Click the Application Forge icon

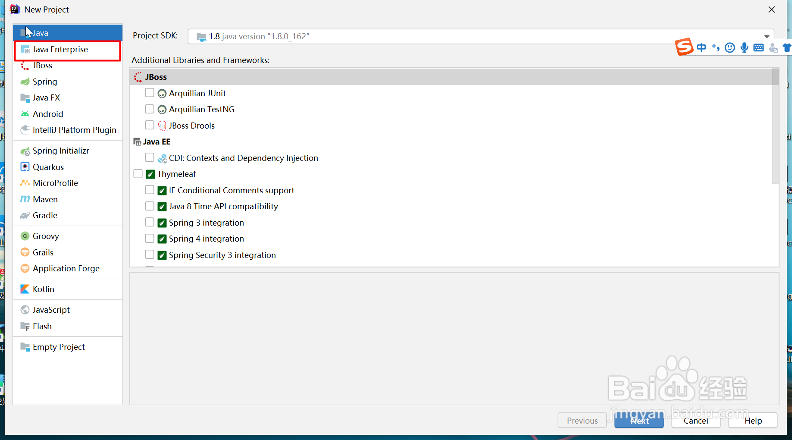(x=25, y=269)
